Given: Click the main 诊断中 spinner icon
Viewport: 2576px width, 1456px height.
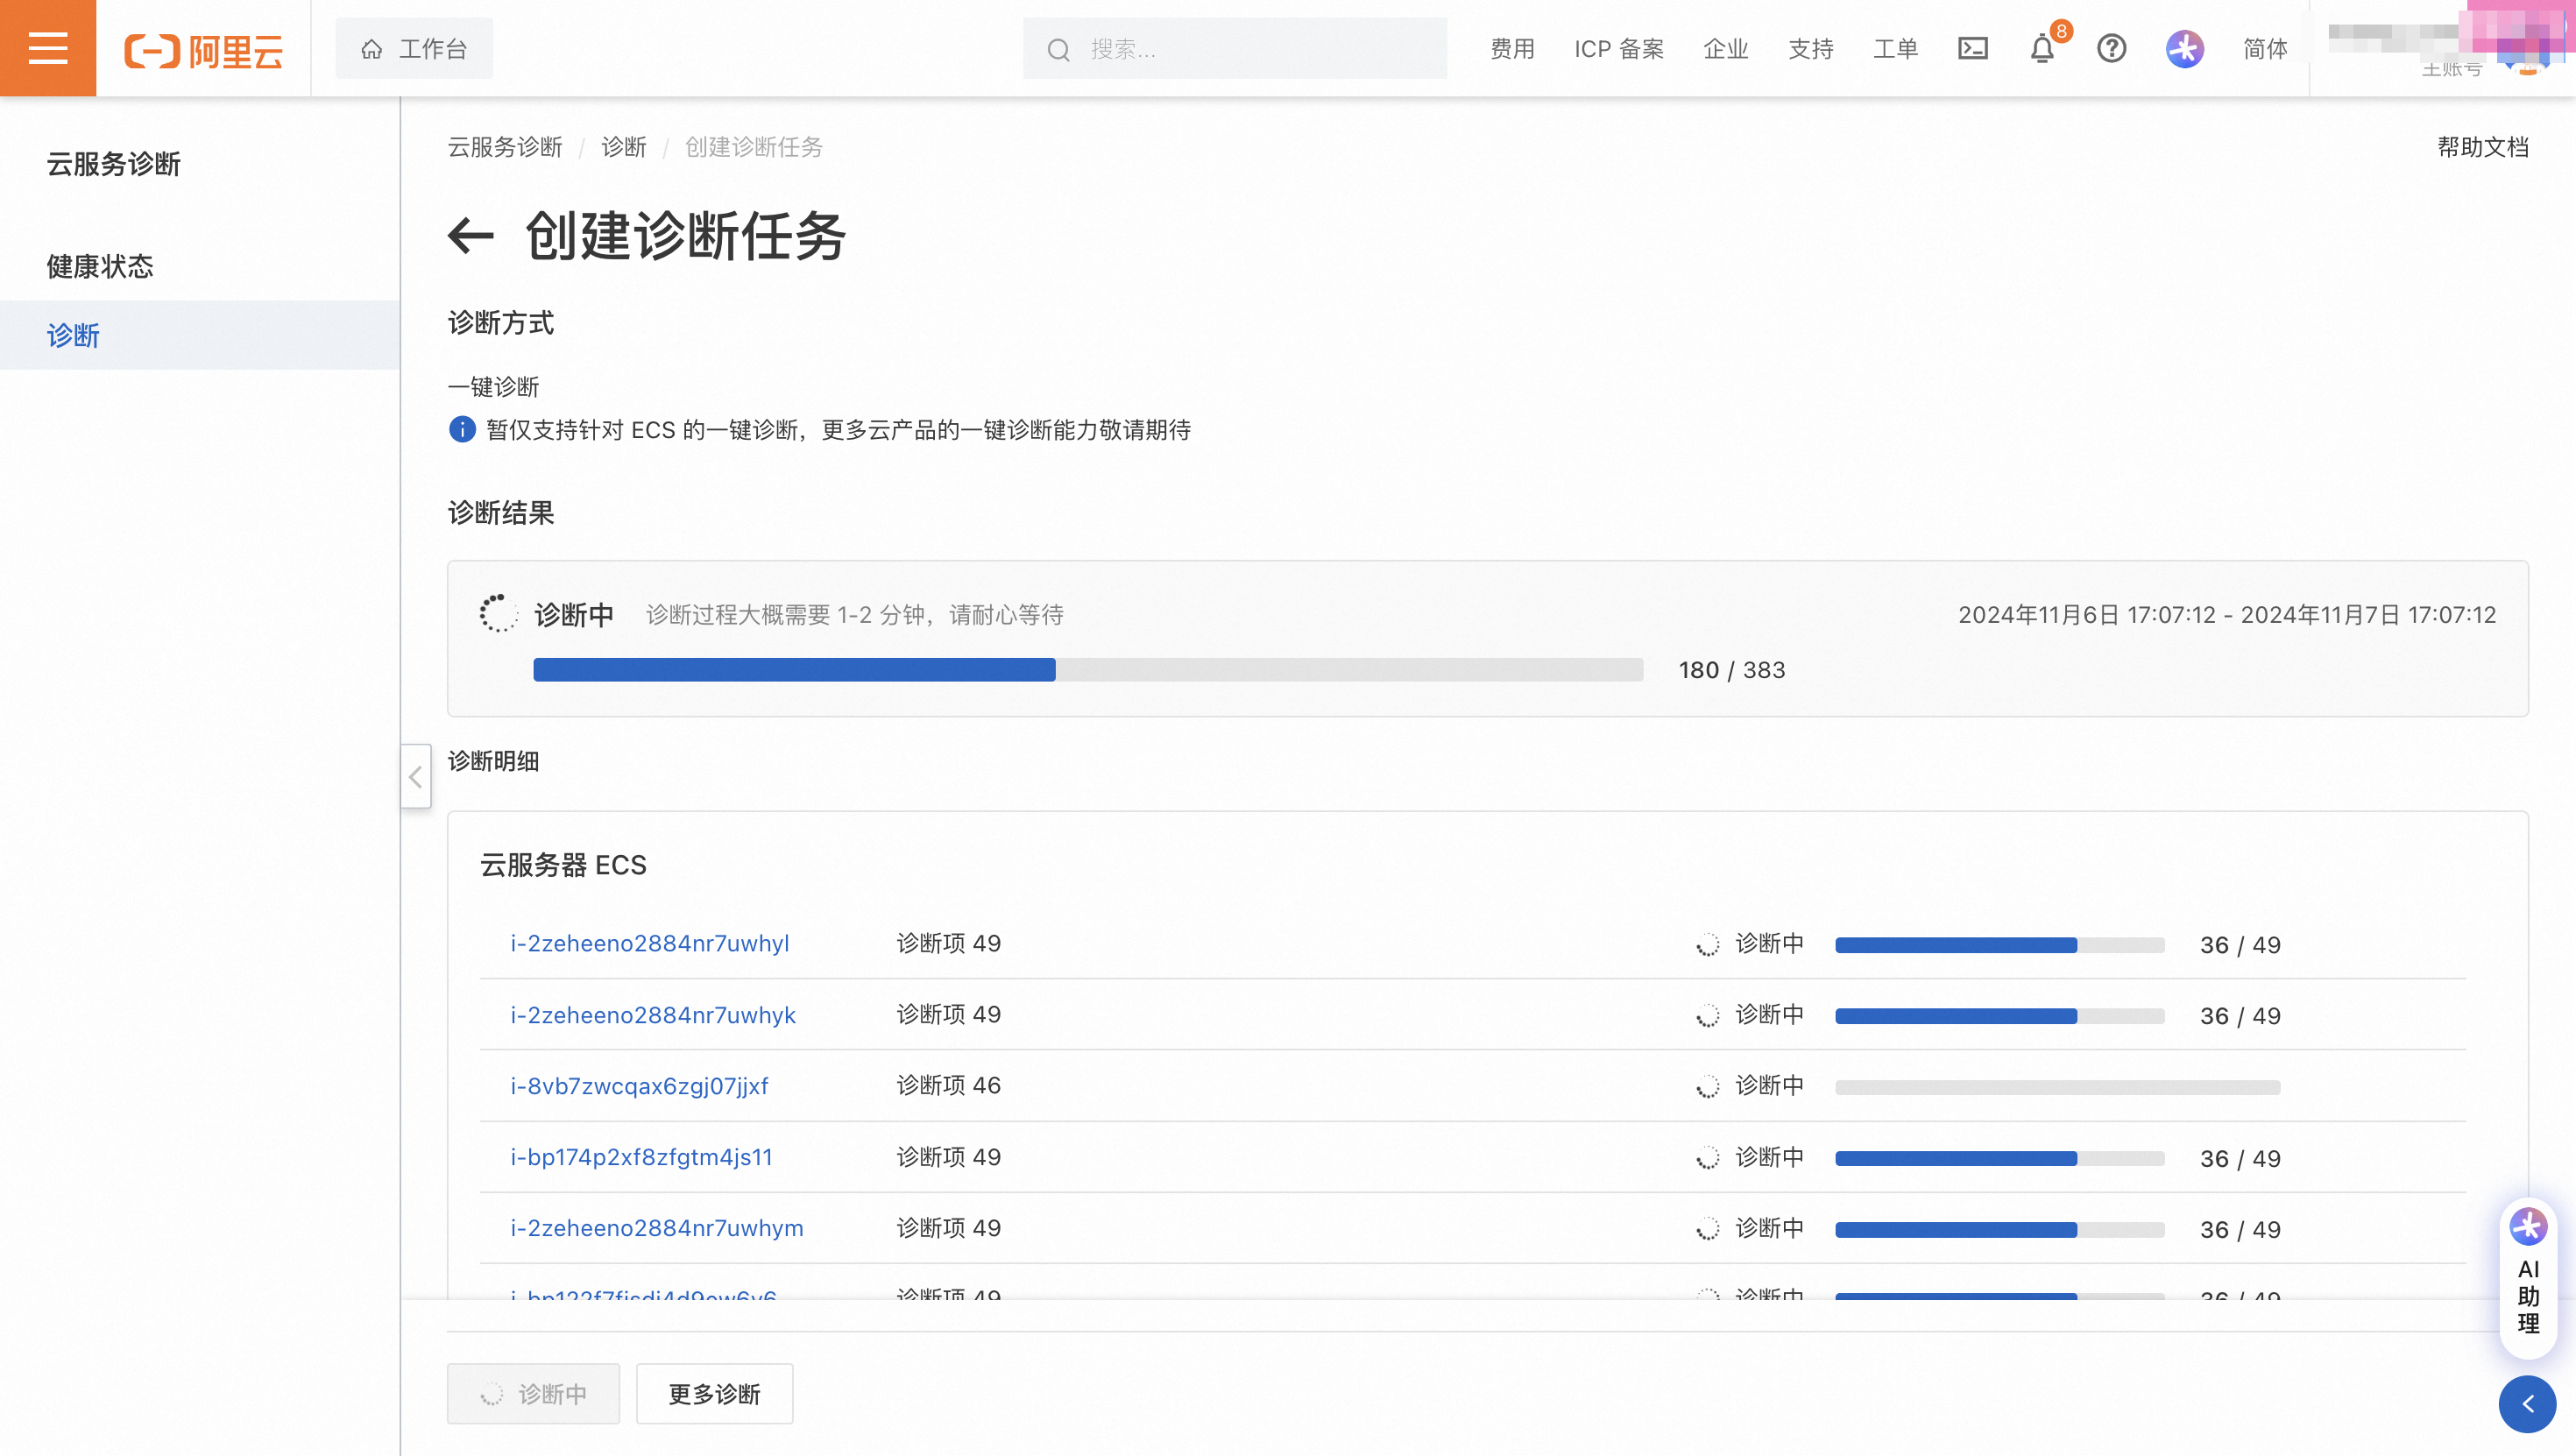Looking at the screenshot, I should pos(498,614).
